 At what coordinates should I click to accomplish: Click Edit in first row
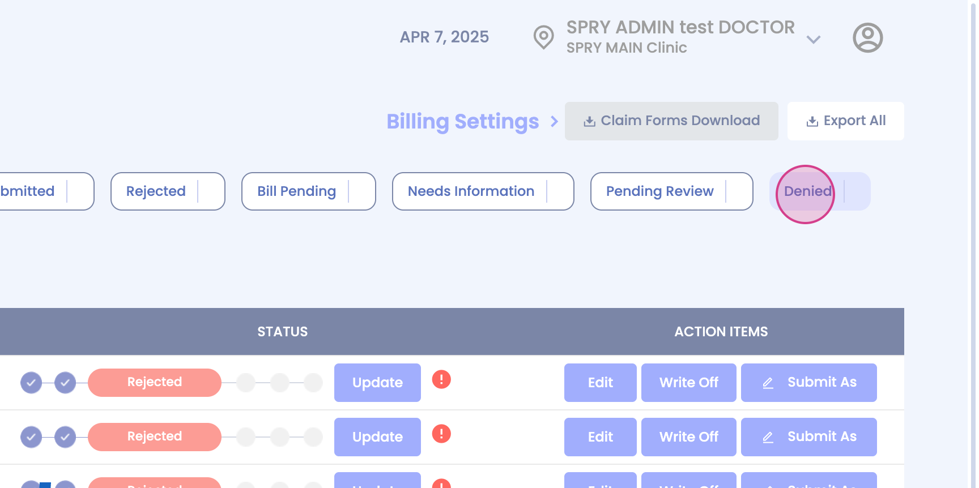point(600,383)
